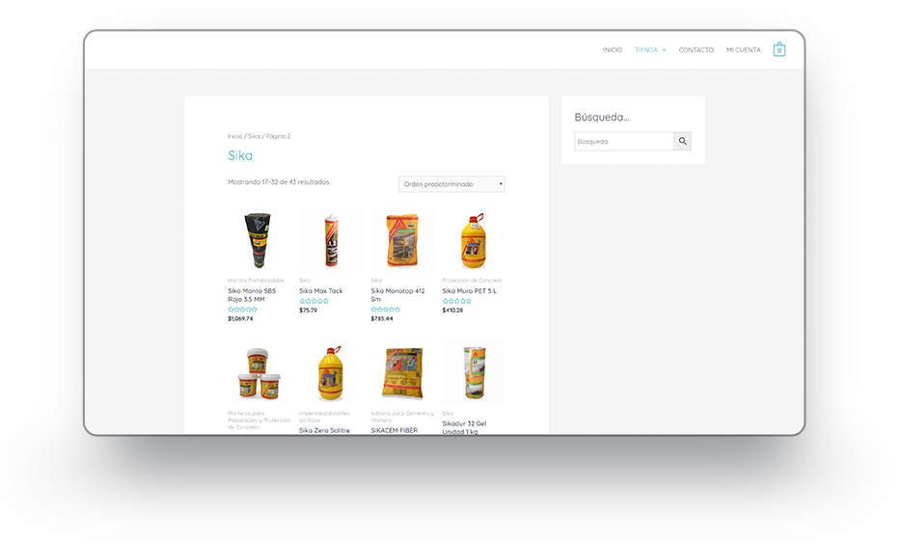
Task: Click 'Mostrando 17–32 de 43 resultados' text
Action: click(279, 182)
